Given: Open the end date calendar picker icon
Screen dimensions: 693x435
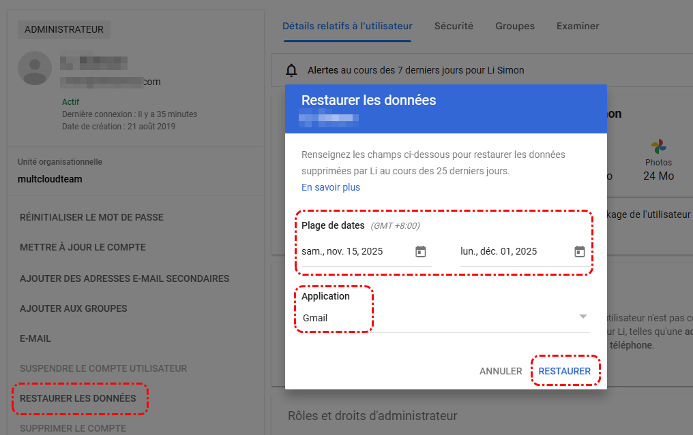Looking at the screenshot, I should 579,252.
